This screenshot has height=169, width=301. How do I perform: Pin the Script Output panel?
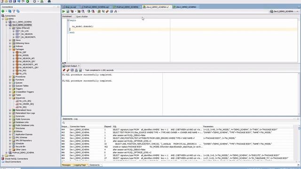pyautogui.click(x=64, y=70)
